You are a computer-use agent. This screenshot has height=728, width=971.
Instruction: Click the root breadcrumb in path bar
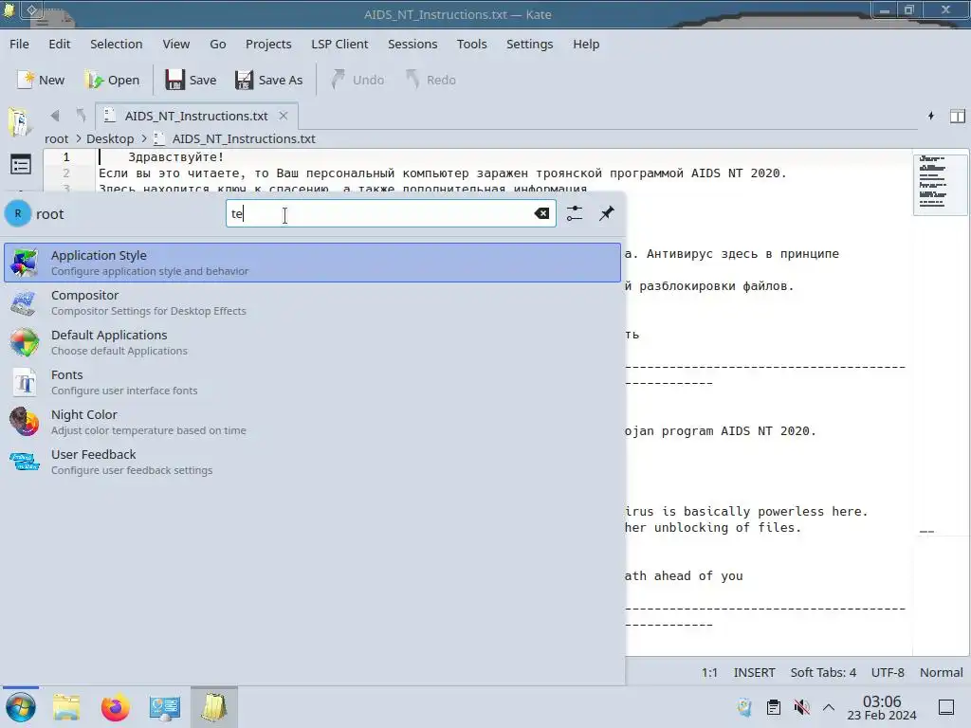[56, 138]
